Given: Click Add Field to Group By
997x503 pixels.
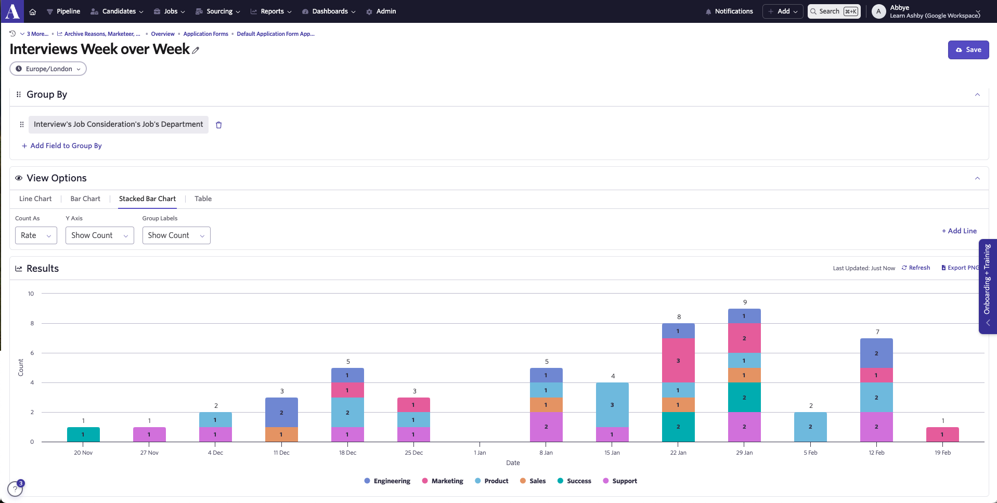Looking at the screenshot, I should [x=61, y=146].
